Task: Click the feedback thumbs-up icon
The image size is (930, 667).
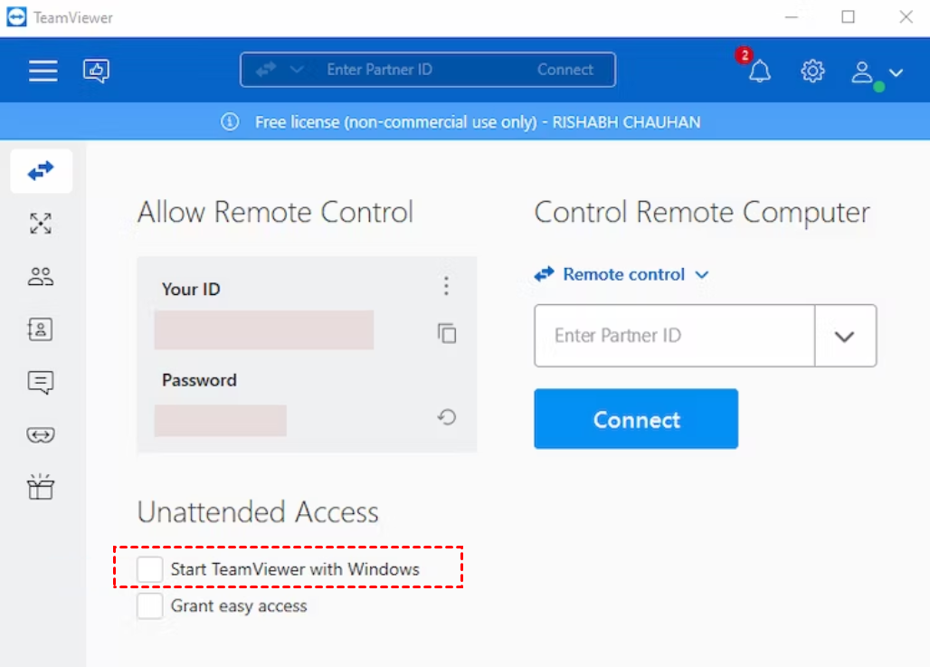Action: click(x=96, y=71)
